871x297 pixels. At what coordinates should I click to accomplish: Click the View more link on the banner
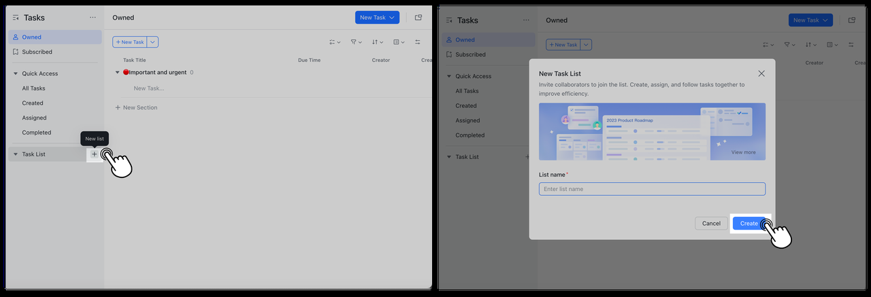[x=743, y=152]
